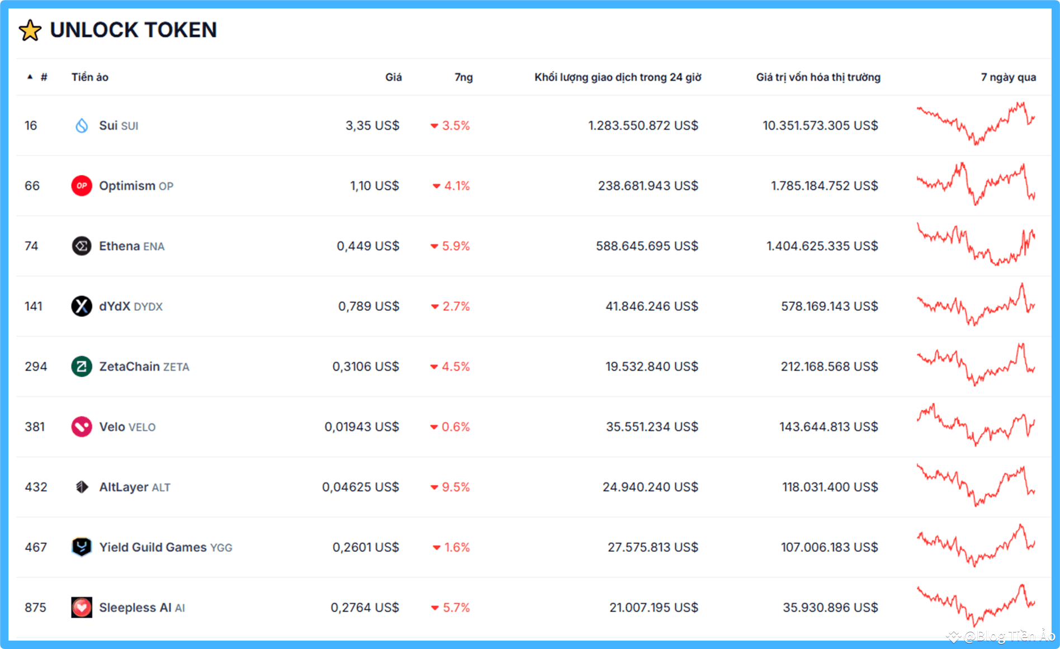The height and width of the screenshot is (649, 1060).
Task: Toggle the ascending sort arrow on rank column
Action: coord(30,77)
